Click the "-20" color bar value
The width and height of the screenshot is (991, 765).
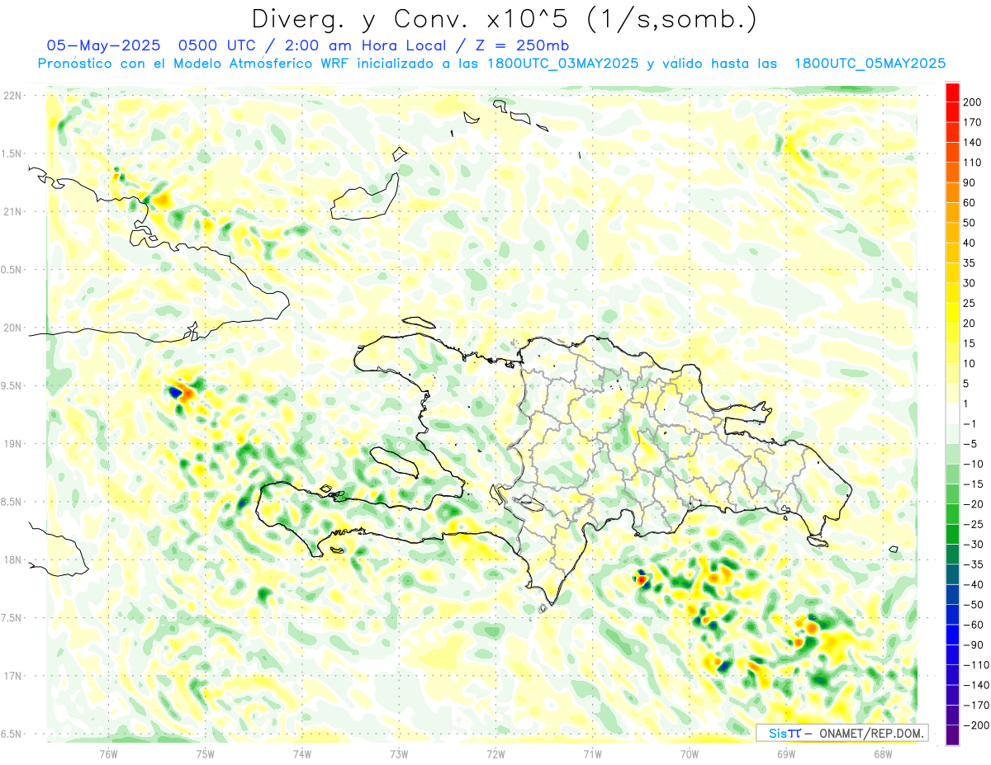point(974,503)
